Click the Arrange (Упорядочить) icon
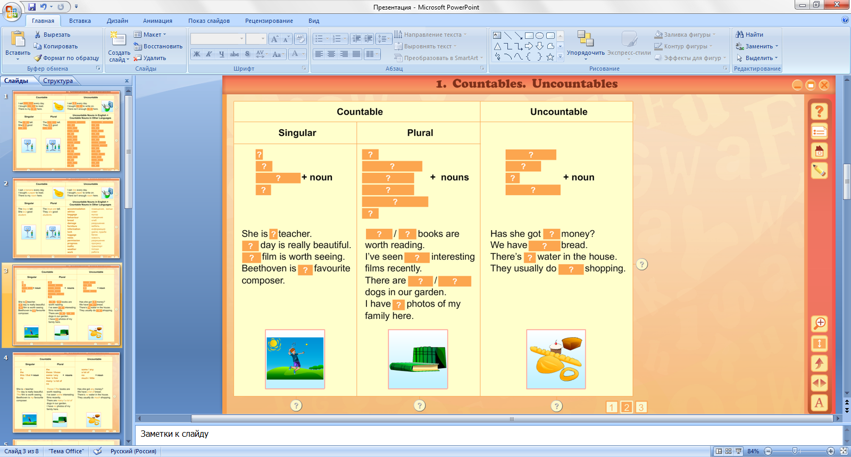 [585, 40]
